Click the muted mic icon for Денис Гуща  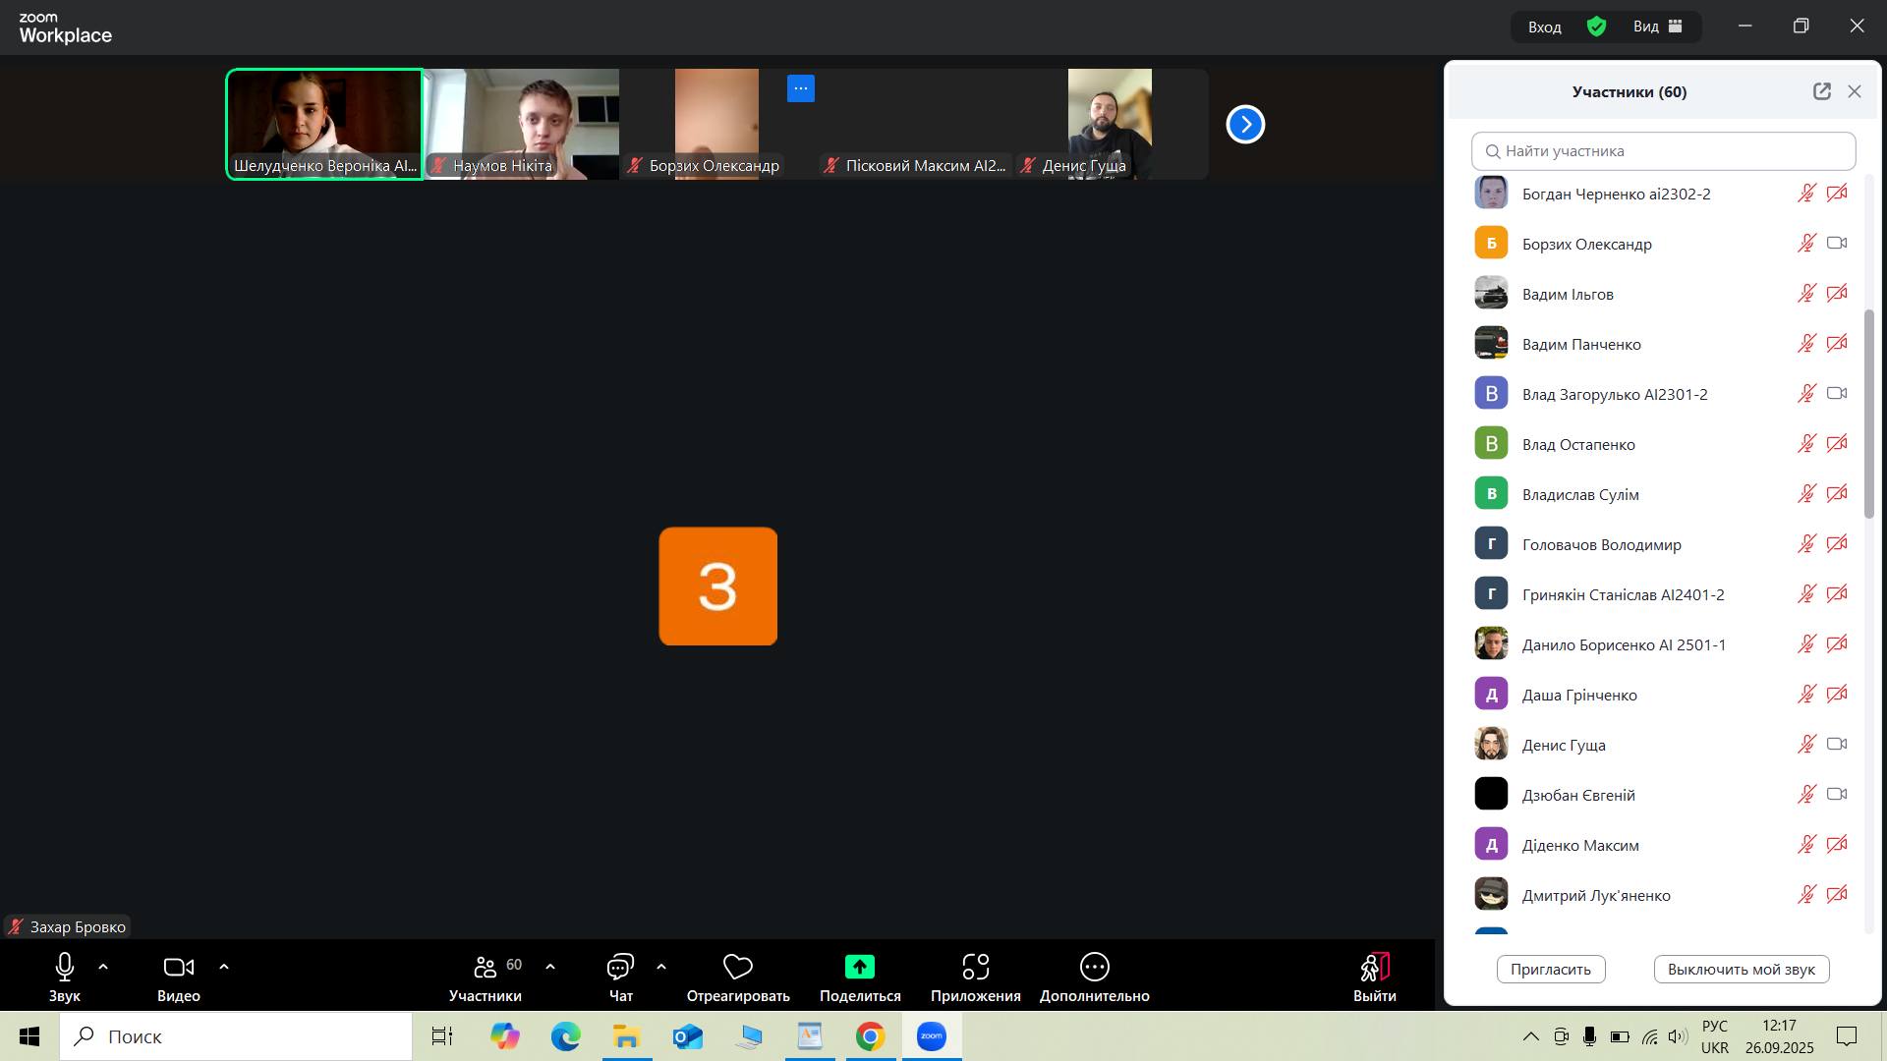tap(1806, 745)
